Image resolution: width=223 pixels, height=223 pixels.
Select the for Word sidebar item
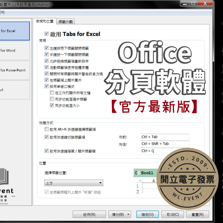point(15,51)
